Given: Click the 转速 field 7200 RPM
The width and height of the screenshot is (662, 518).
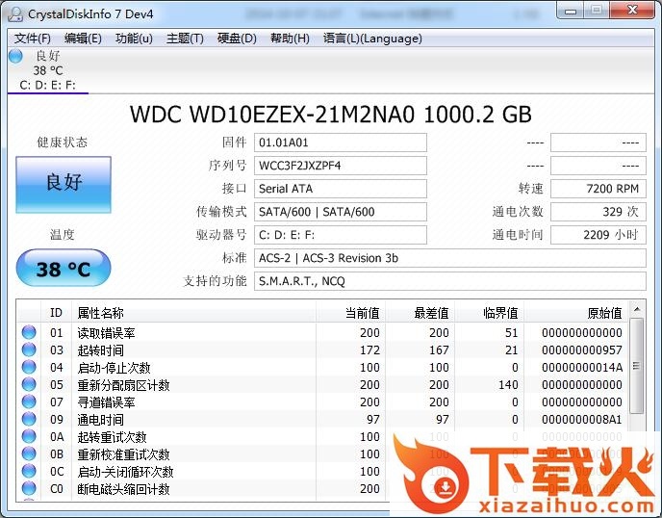Looking at the screenshot, I should point(598,189).
